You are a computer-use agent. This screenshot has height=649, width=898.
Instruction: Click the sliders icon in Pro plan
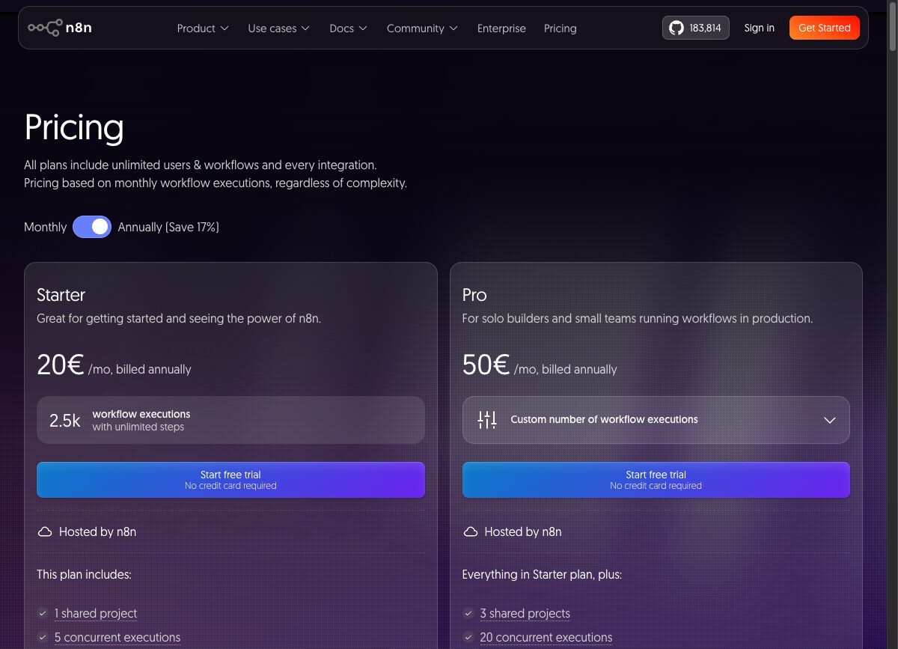pyautogui.click(x=487, y=420)
